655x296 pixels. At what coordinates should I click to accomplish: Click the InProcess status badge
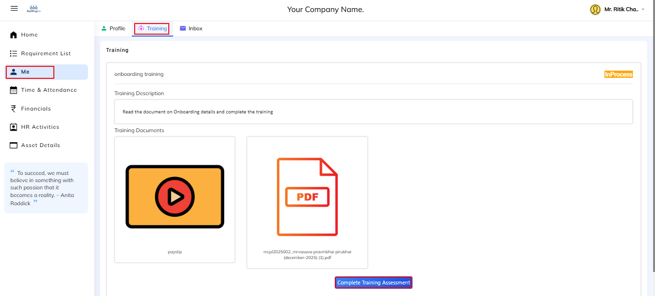pyautogui.click(x=618, y=74)
